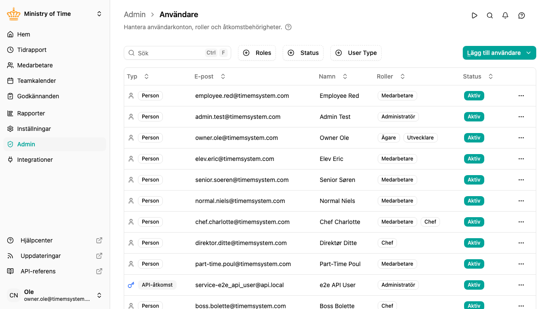This screenshot has height=309, width=550.
Task: Click external link icon next to API-referens
Action: click(x=99, y=271)
